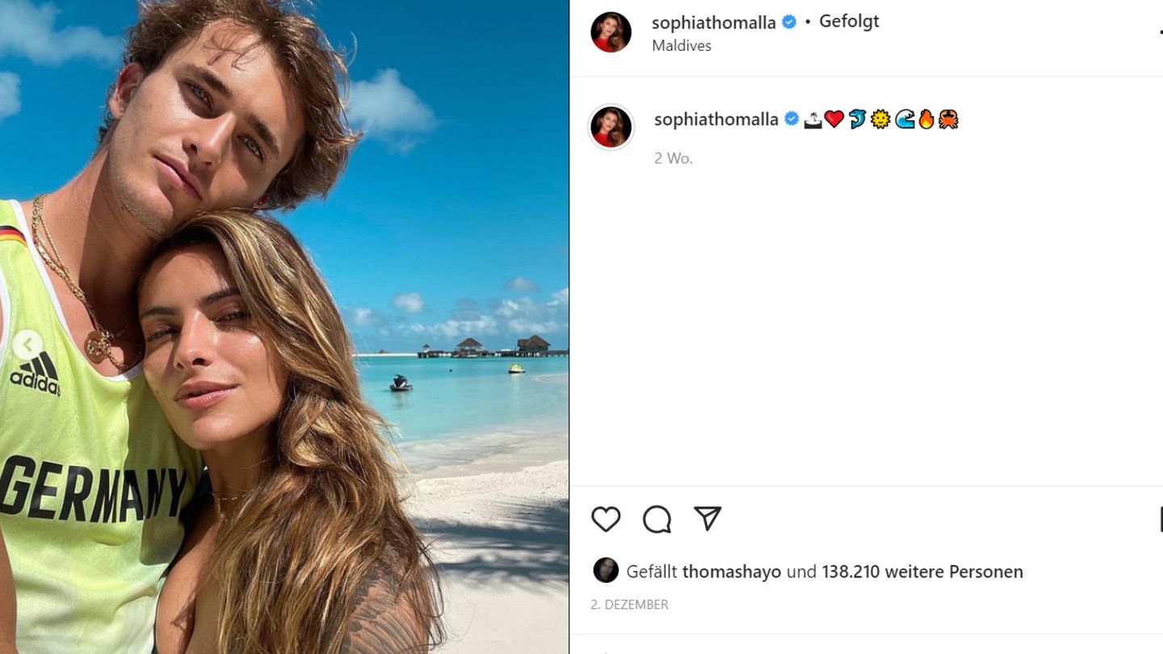Open sophiathomalla profile from the post header
This screenshot has width=1163, height=654.
713,23
